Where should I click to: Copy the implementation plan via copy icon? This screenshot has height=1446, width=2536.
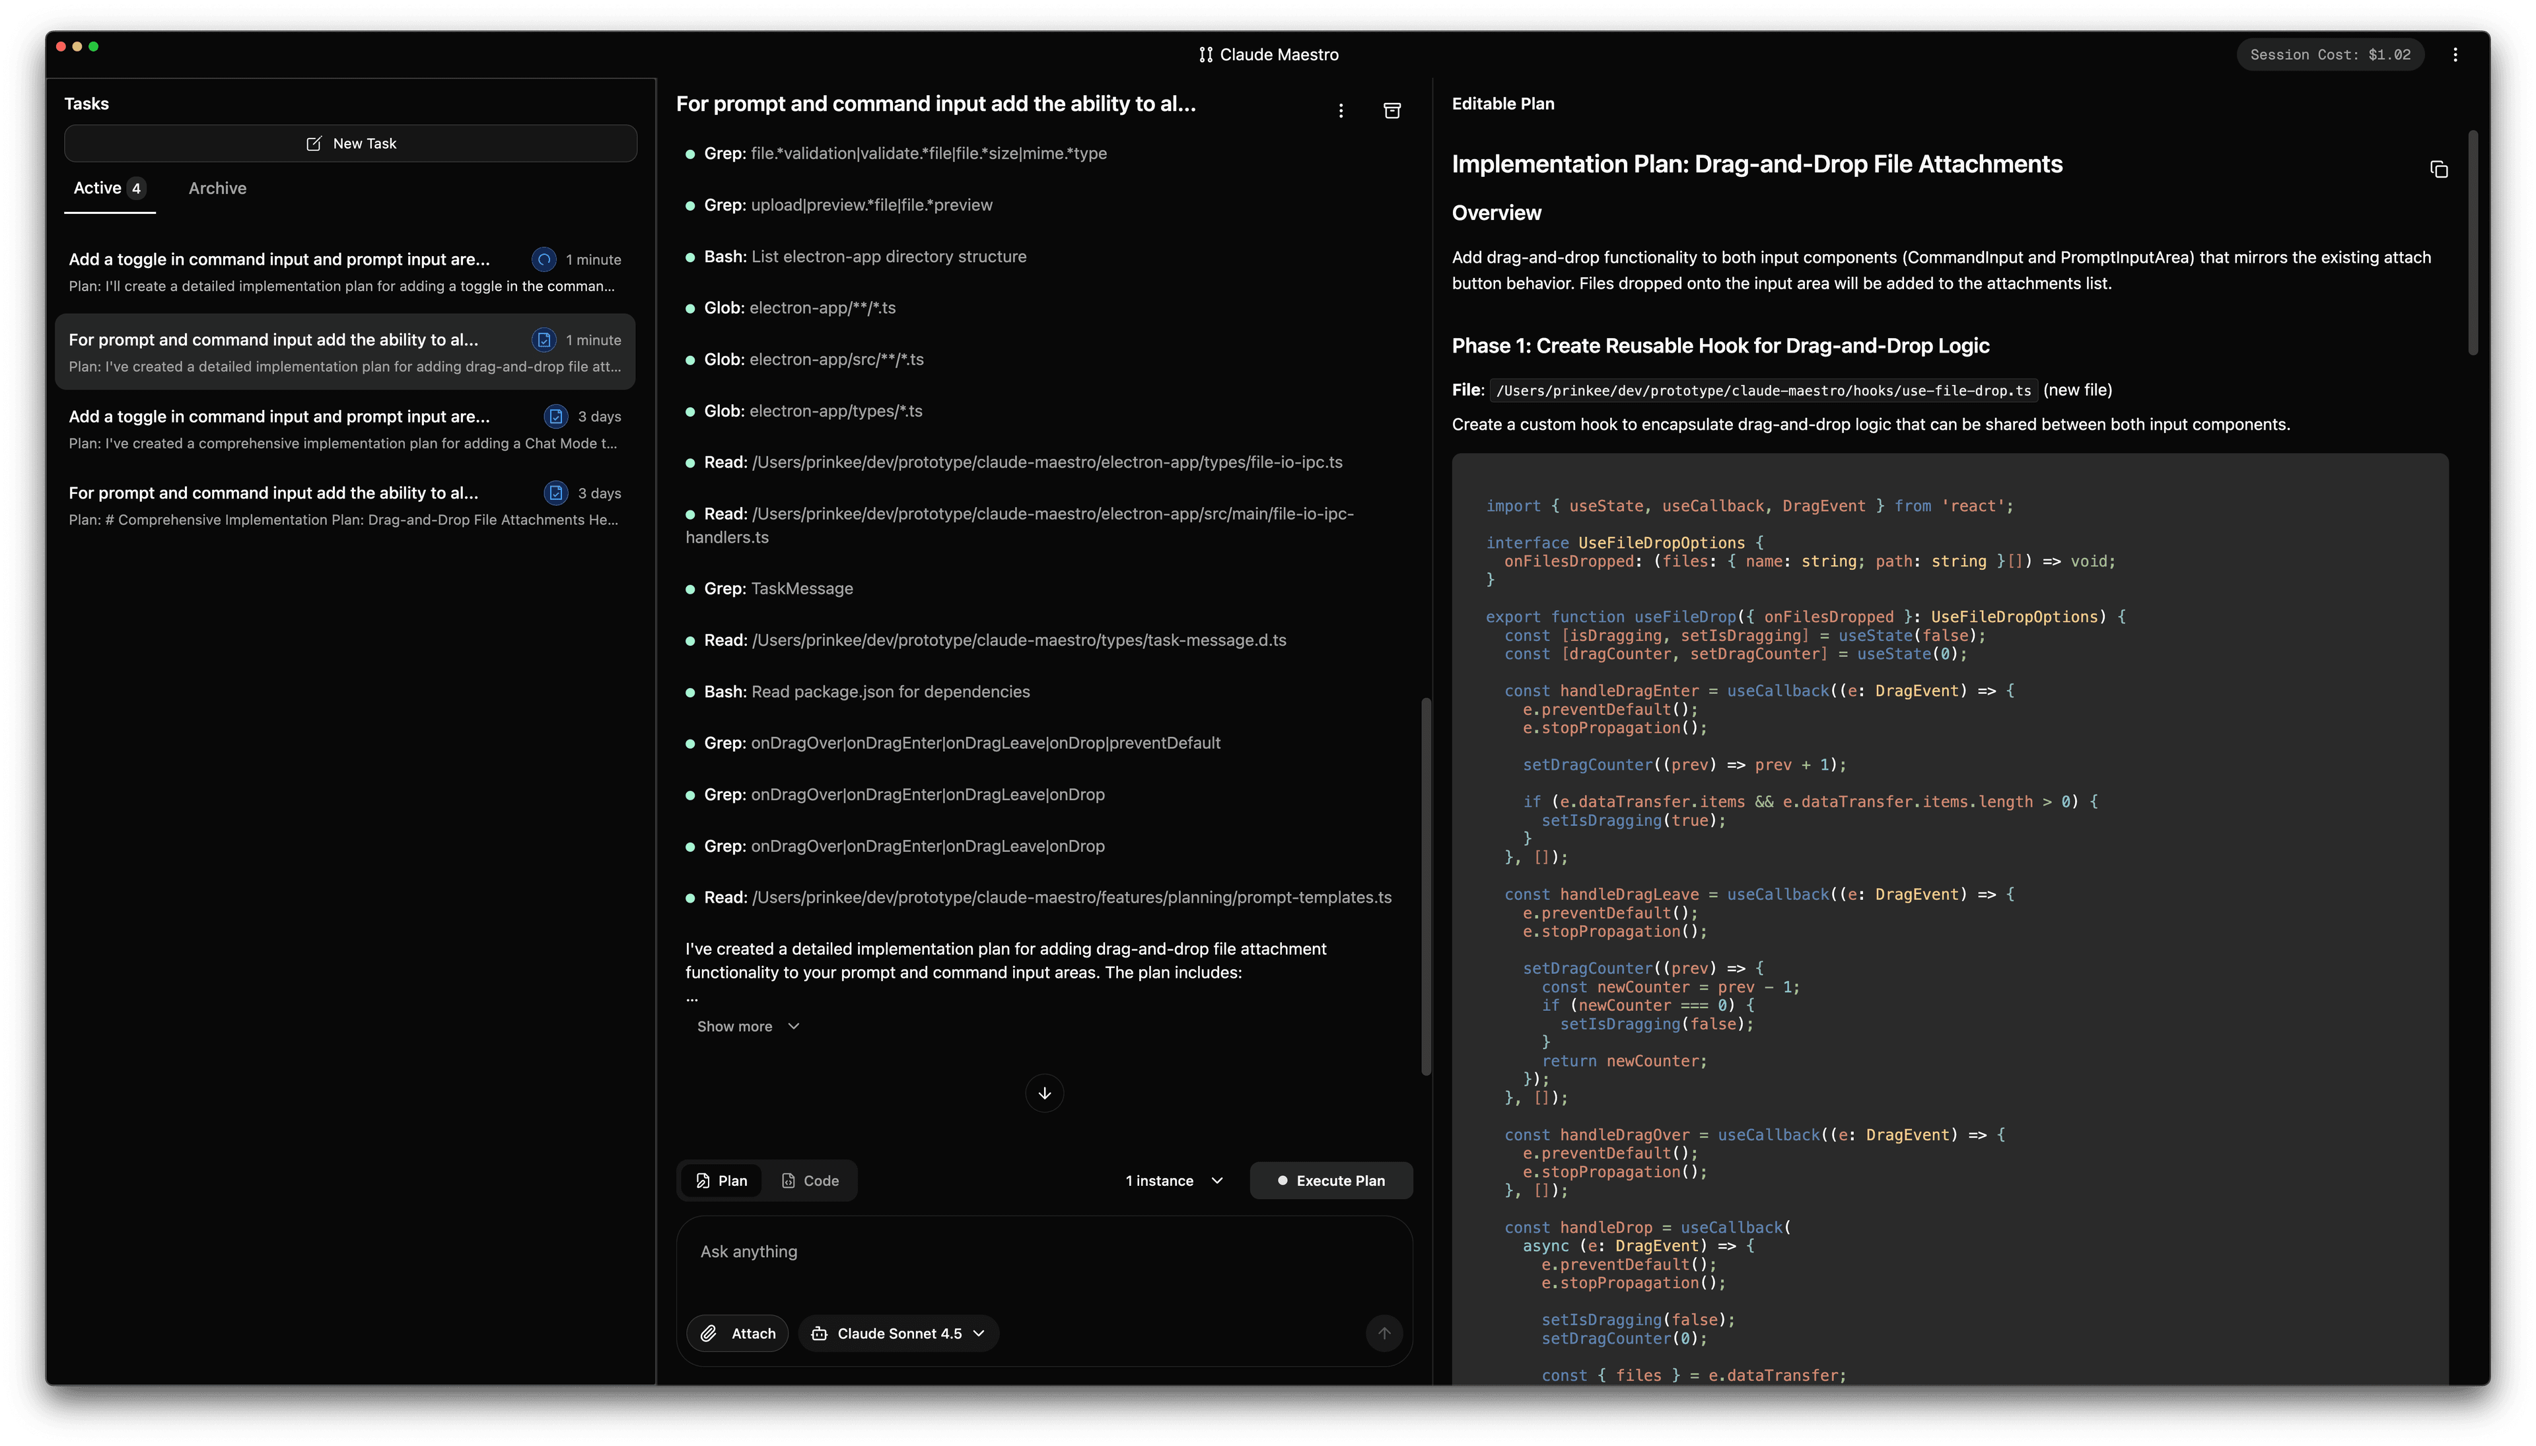tap(2439, 170)
